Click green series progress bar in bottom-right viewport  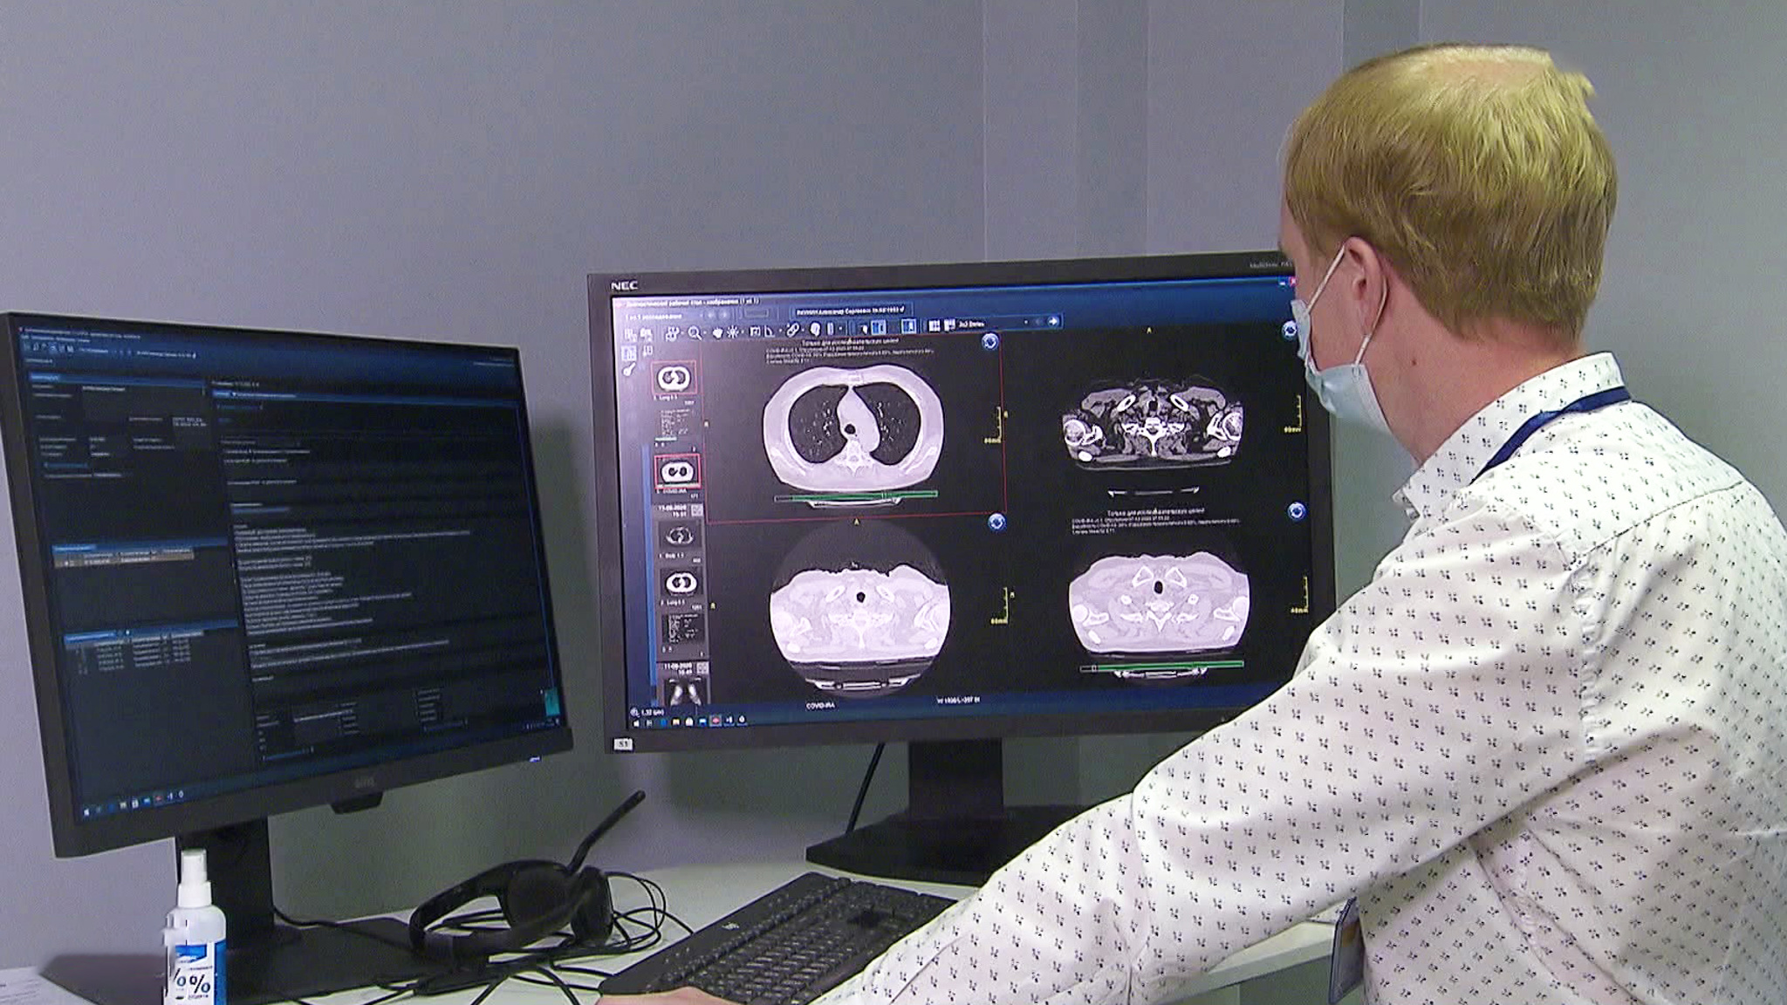tap(1161, 667)
